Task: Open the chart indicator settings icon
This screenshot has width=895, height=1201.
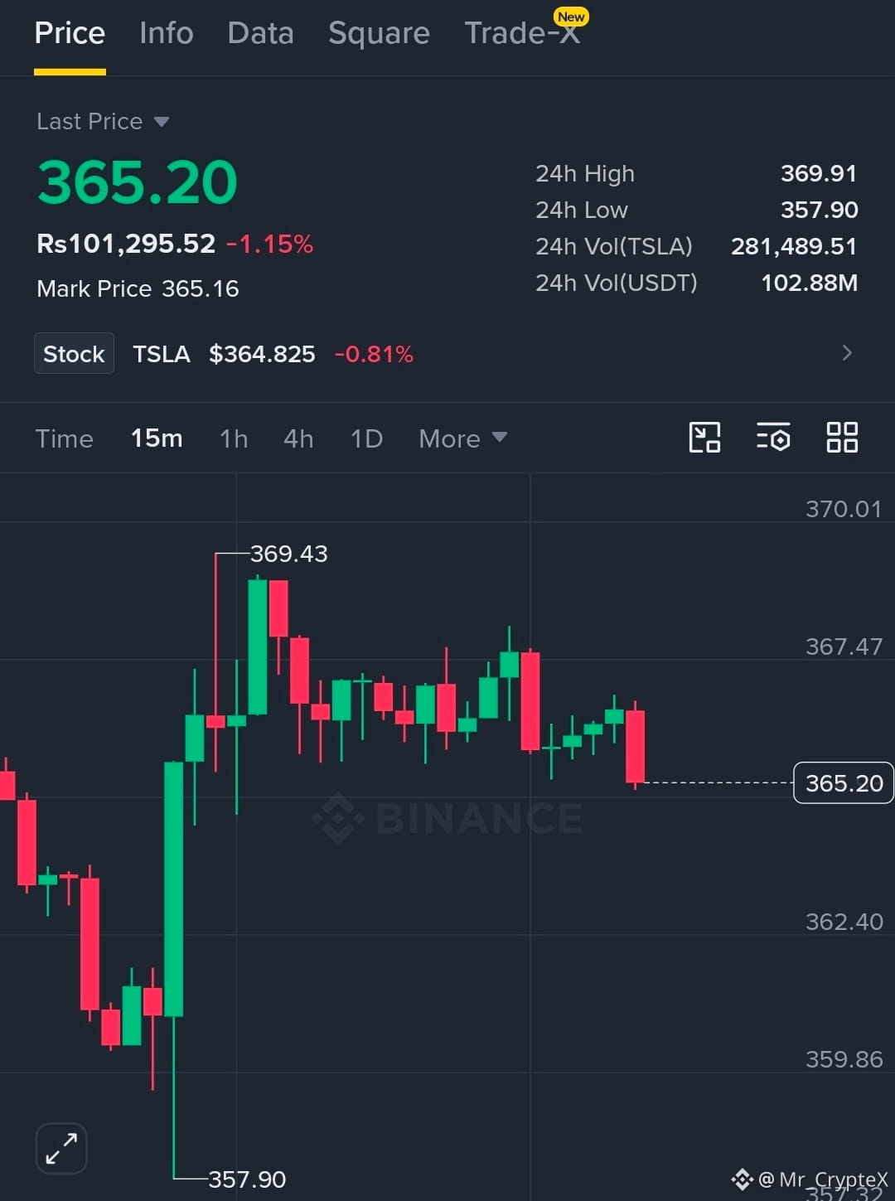Action: 773,437
